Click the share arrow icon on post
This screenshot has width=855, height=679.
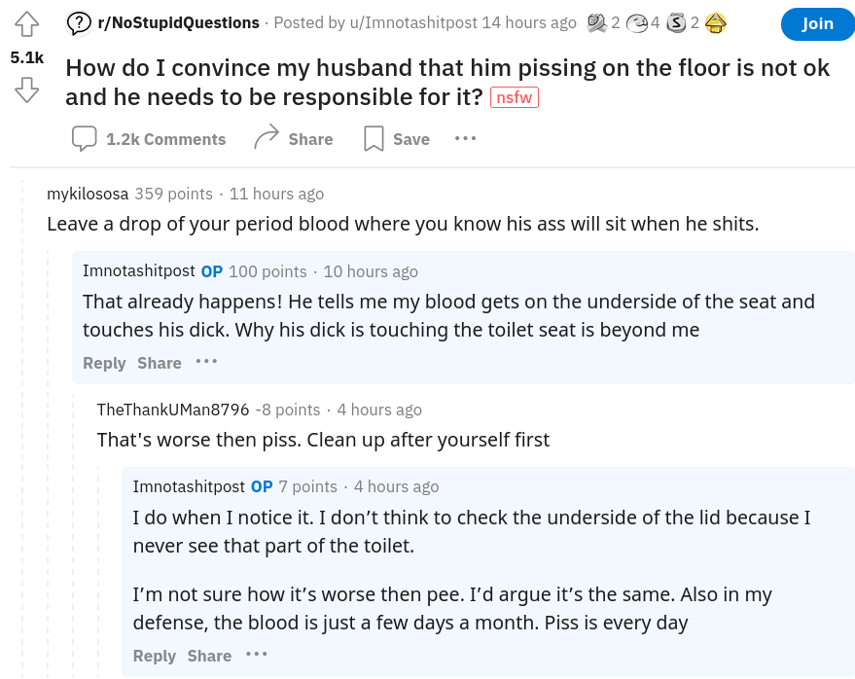coord(267,137)
